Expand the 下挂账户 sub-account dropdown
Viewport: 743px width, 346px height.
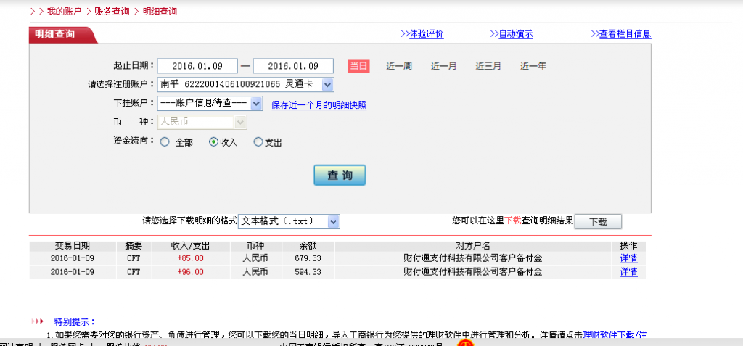[x=255, y=104]
